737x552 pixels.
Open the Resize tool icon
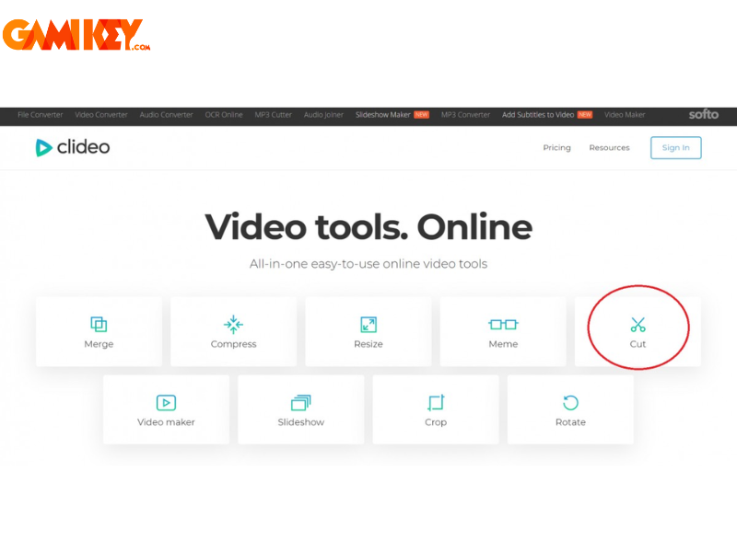click(x=368, y=325)
